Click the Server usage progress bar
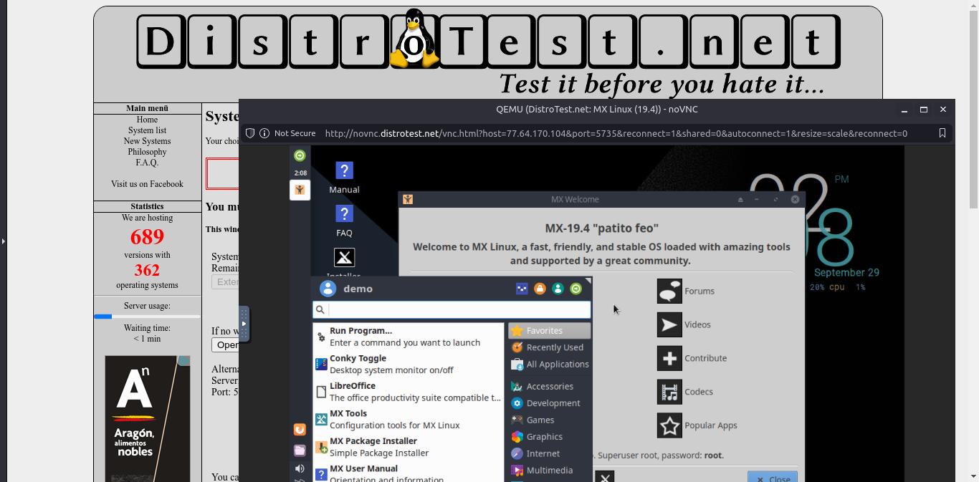Viewport: 979px width, 482px height. click(x=147, y=316)
